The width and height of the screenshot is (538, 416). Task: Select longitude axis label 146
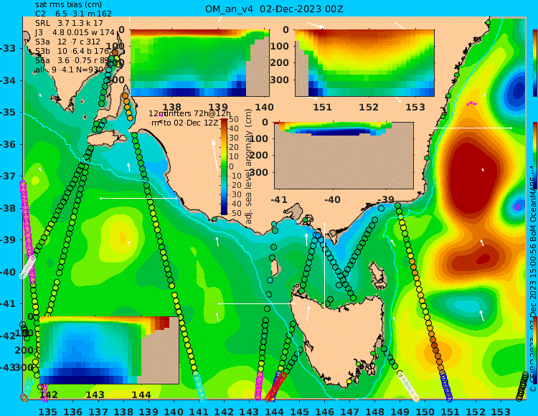pyautogui.click(x=324, y=411)
